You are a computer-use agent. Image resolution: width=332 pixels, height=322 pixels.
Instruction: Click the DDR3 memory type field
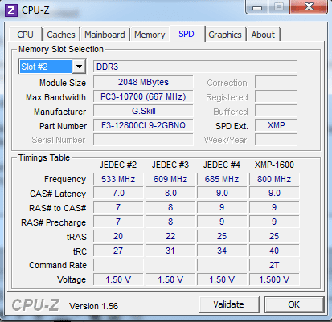(x=195, y=67)
